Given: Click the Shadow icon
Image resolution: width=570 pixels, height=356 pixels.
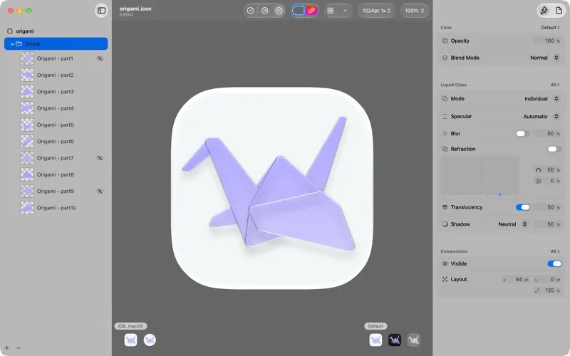Looking at the screenshot, I should pos(445,224).
